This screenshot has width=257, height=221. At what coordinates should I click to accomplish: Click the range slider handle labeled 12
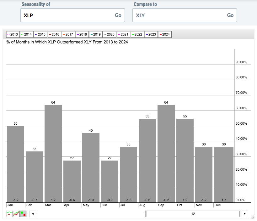tap(193, 214)
